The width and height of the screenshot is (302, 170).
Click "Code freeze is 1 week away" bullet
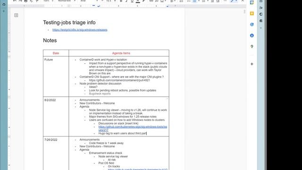click(x=106, y=143)
